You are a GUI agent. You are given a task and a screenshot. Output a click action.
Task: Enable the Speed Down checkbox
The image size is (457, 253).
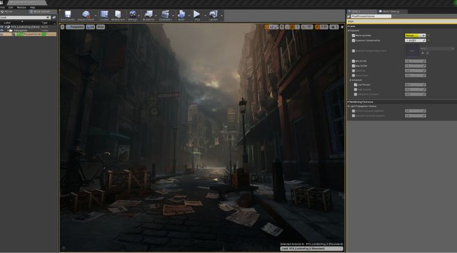pyautogui.click(x=354, y=75)
